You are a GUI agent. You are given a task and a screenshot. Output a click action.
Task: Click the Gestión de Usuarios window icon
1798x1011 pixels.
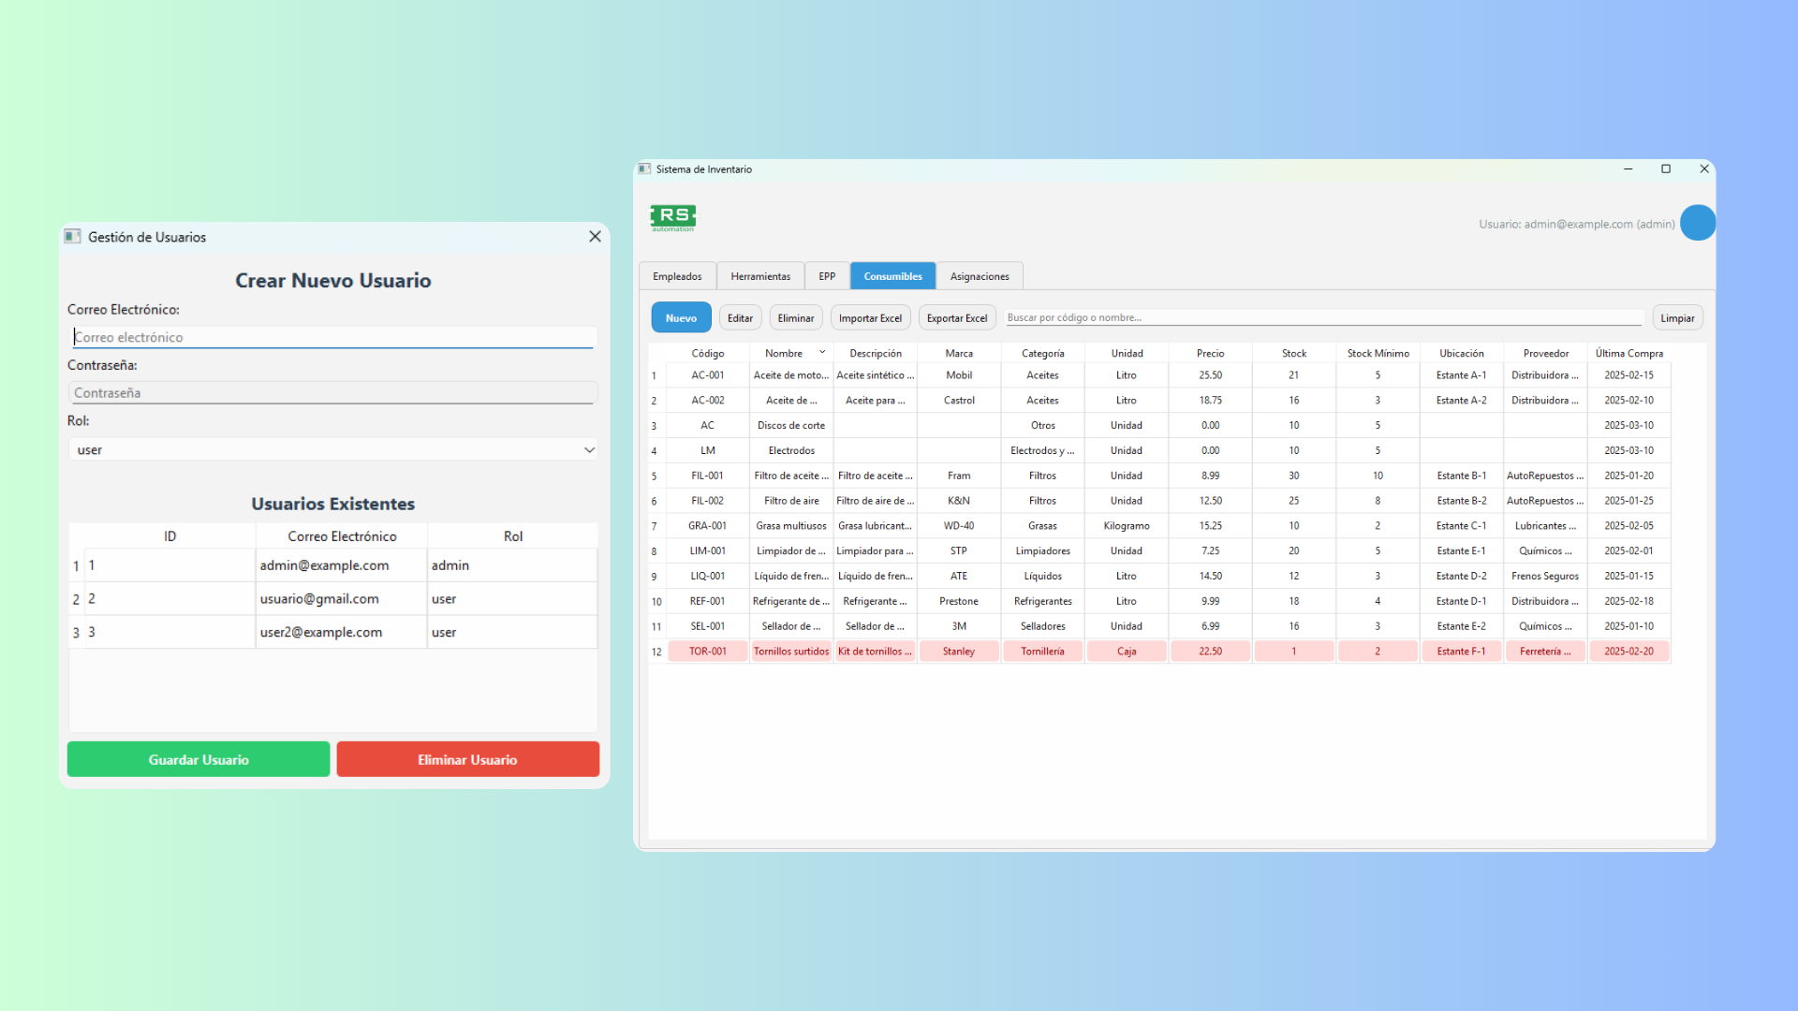tap(73, 237)
